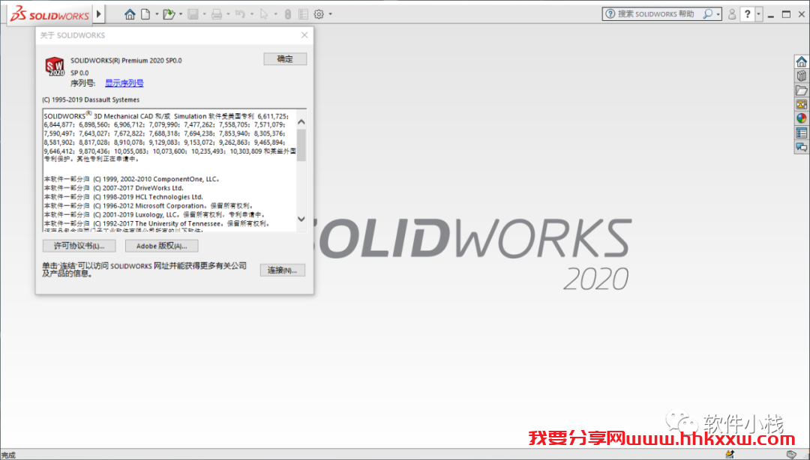Click the Save floppy disk icon

(x=193, y=14)
